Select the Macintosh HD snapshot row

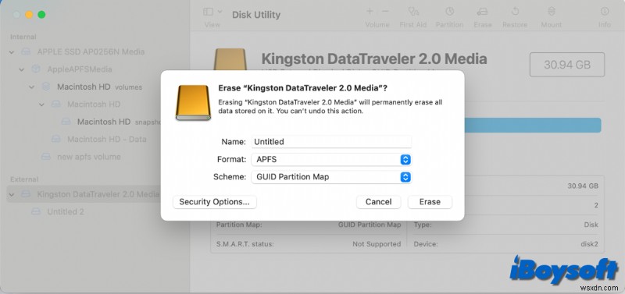tap(84, 122)
